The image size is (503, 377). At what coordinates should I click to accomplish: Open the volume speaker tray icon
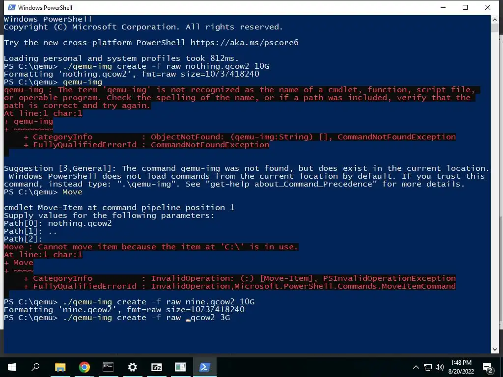pos(440,367)
